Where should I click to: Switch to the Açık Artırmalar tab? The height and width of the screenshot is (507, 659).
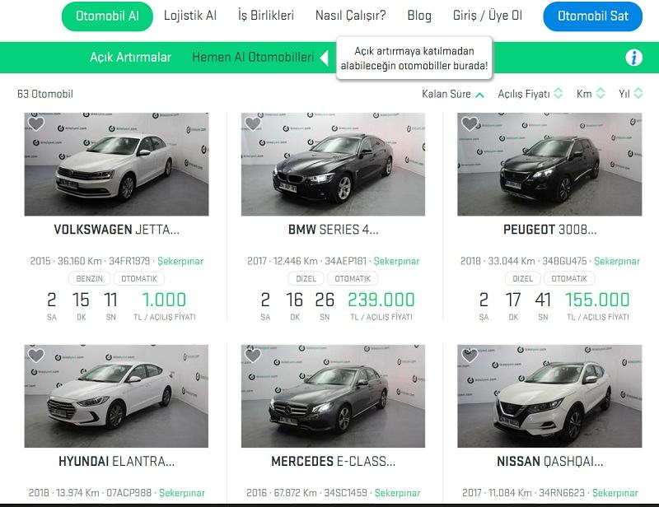(130, 57)
